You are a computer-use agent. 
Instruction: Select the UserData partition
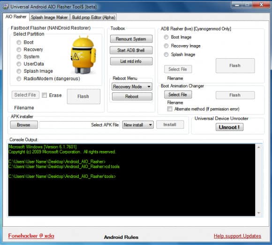(x=19, y=64)
